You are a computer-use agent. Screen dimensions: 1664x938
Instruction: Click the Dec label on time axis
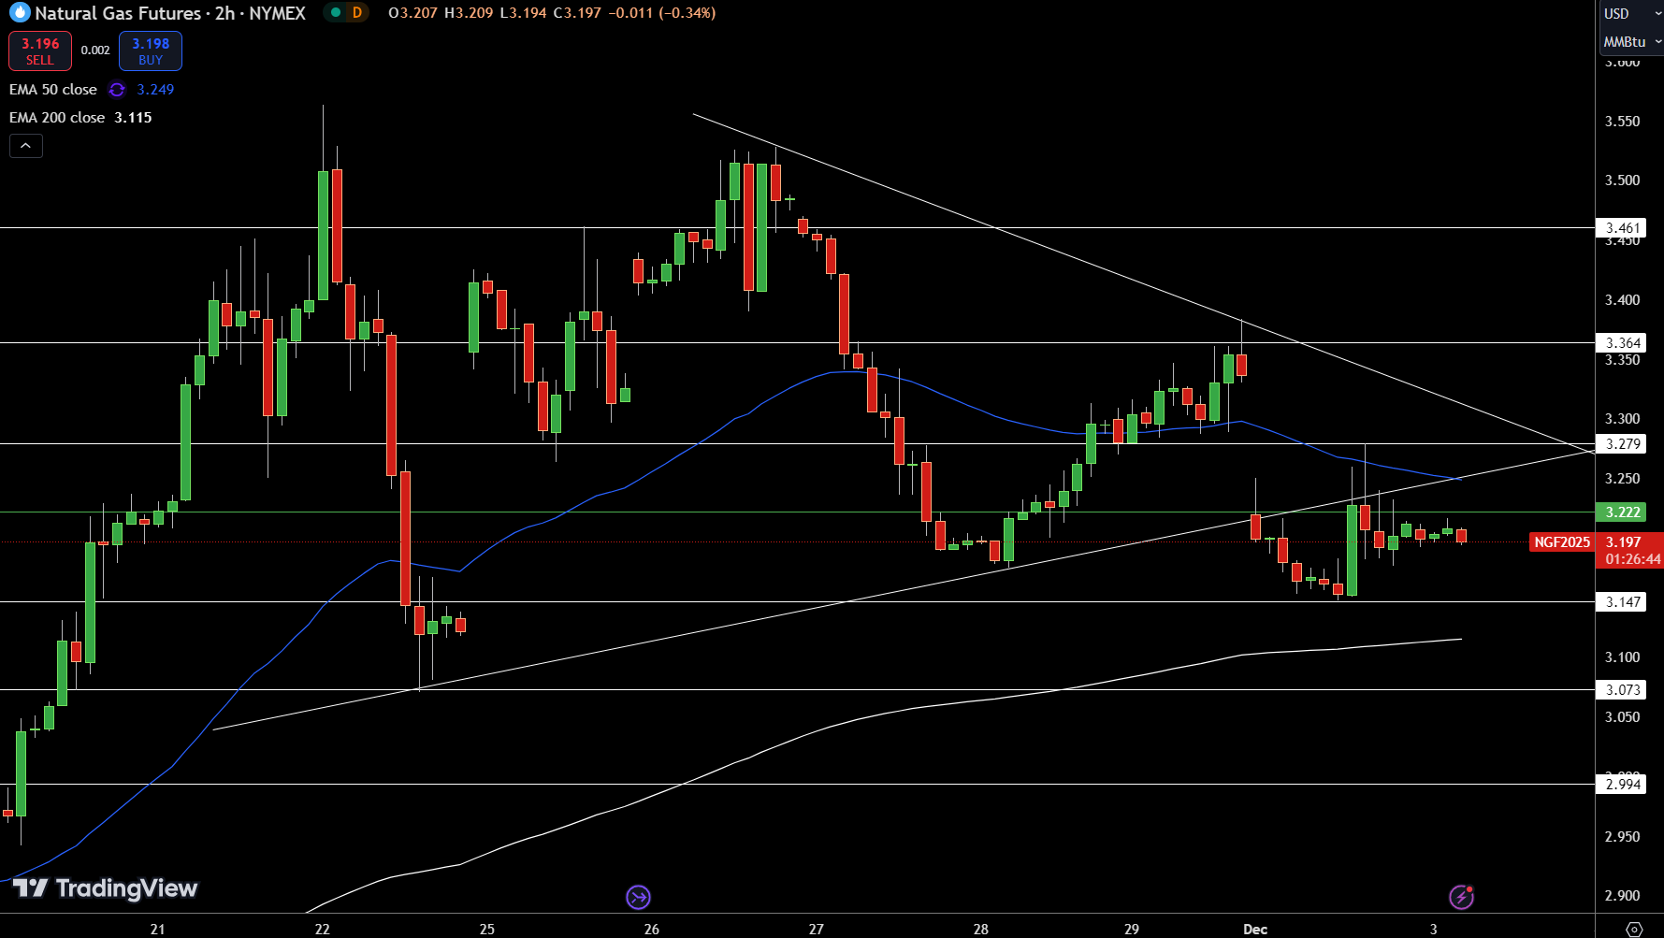(1255, 930)
